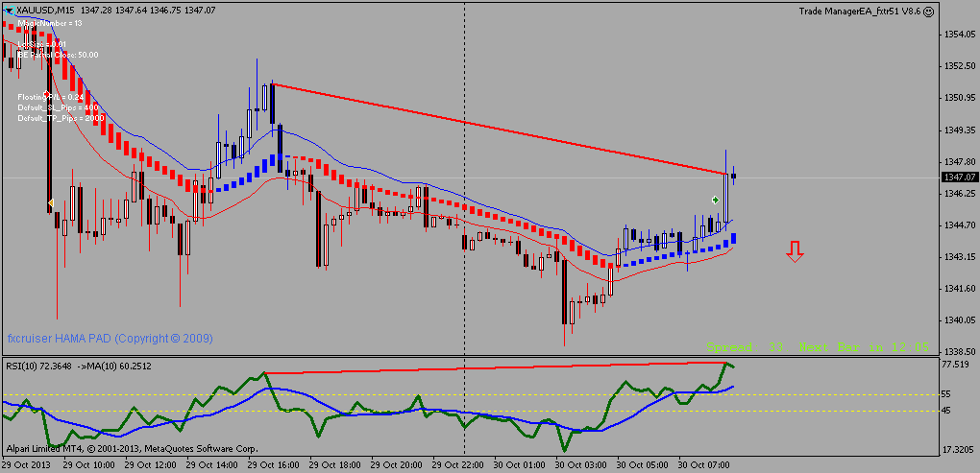Viewport: 980px width, 473px height.
Task: Click the 1352.50 price scale label
Action: click(x=960, y=65)
